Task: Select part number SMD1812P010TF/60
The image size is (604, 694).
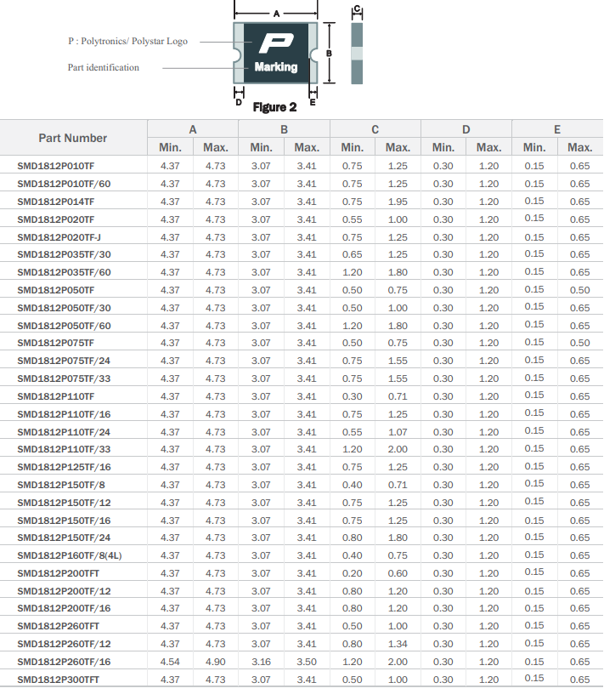Action: tap(64, 184)
